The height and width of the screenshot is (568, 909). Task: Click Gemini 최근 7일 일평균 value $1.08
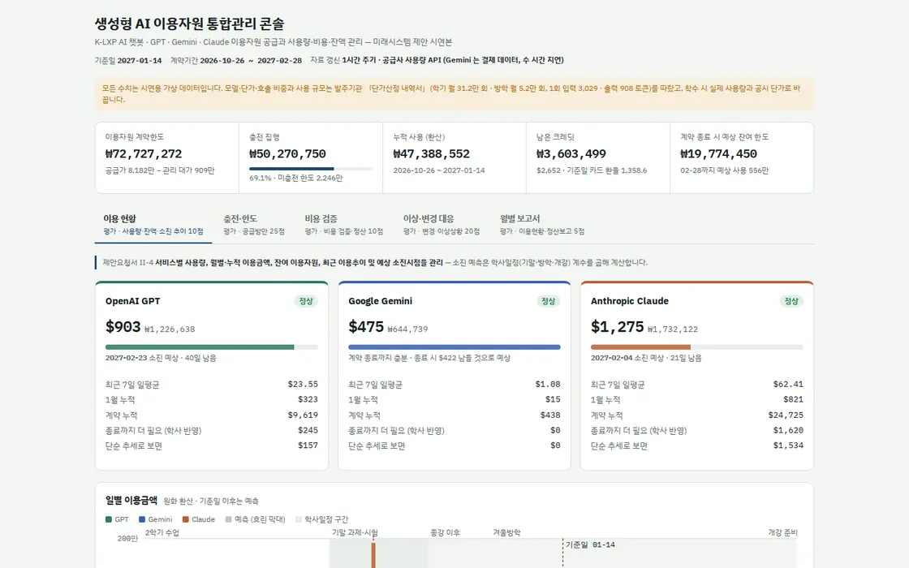tap(548, 385)
